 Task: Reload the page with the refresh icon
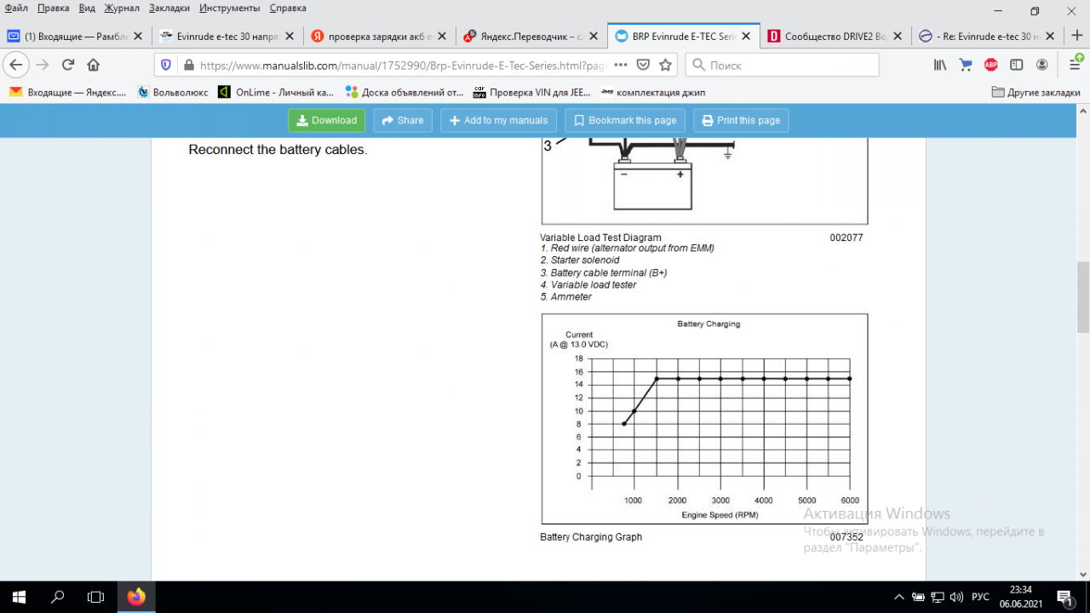[x=68, y=65]
